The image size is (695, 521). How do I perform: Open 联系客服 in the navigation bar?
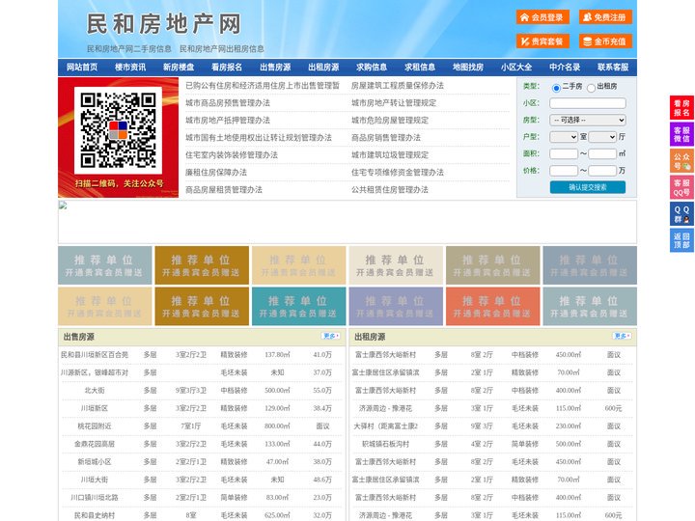click(x=613, y=68)
